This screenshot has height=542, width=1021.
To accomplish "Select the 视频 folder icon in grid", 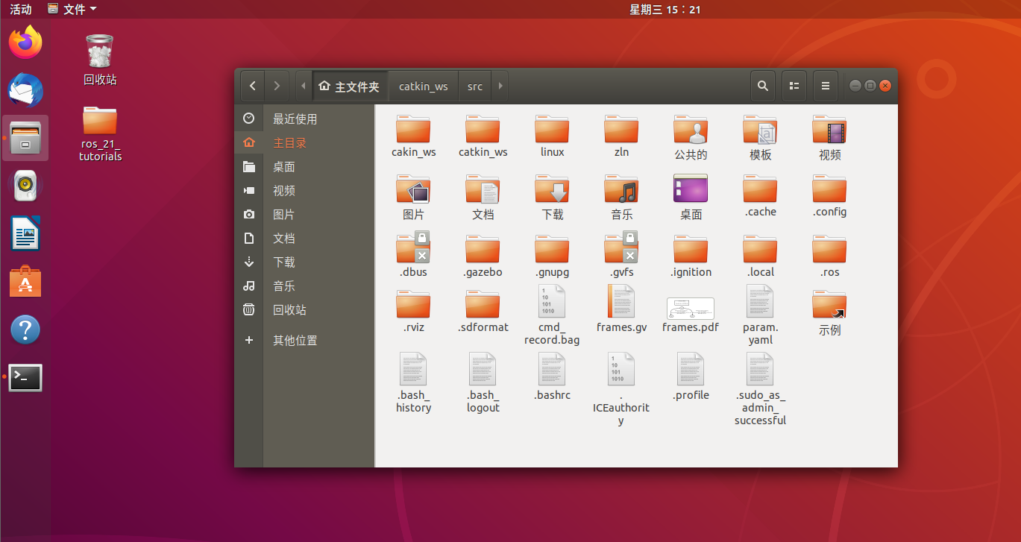I will pos(829,129).
